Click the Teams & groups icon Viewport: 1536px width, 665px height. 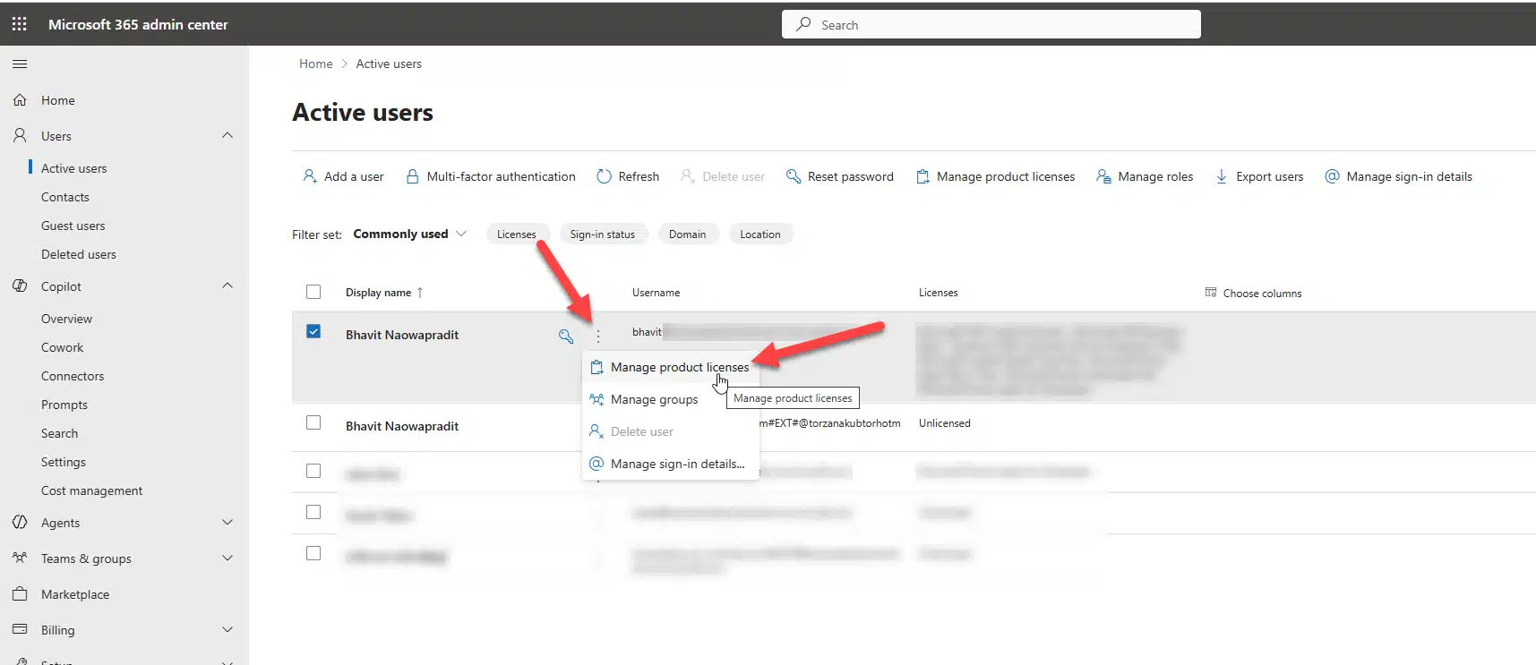20,558
